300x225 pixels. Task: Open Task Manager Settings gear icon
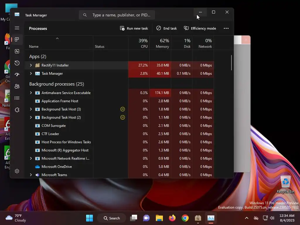[x=17, y=171]
